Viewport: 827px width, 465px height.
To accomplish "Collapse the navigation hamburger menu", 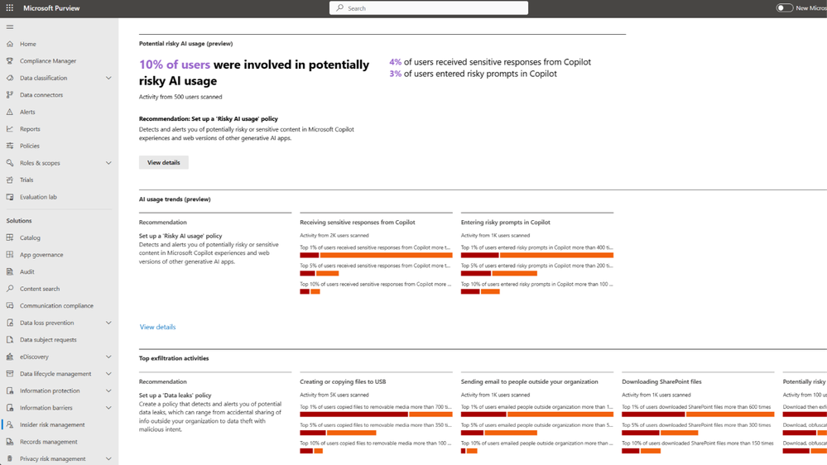I will tap(10, 26).
